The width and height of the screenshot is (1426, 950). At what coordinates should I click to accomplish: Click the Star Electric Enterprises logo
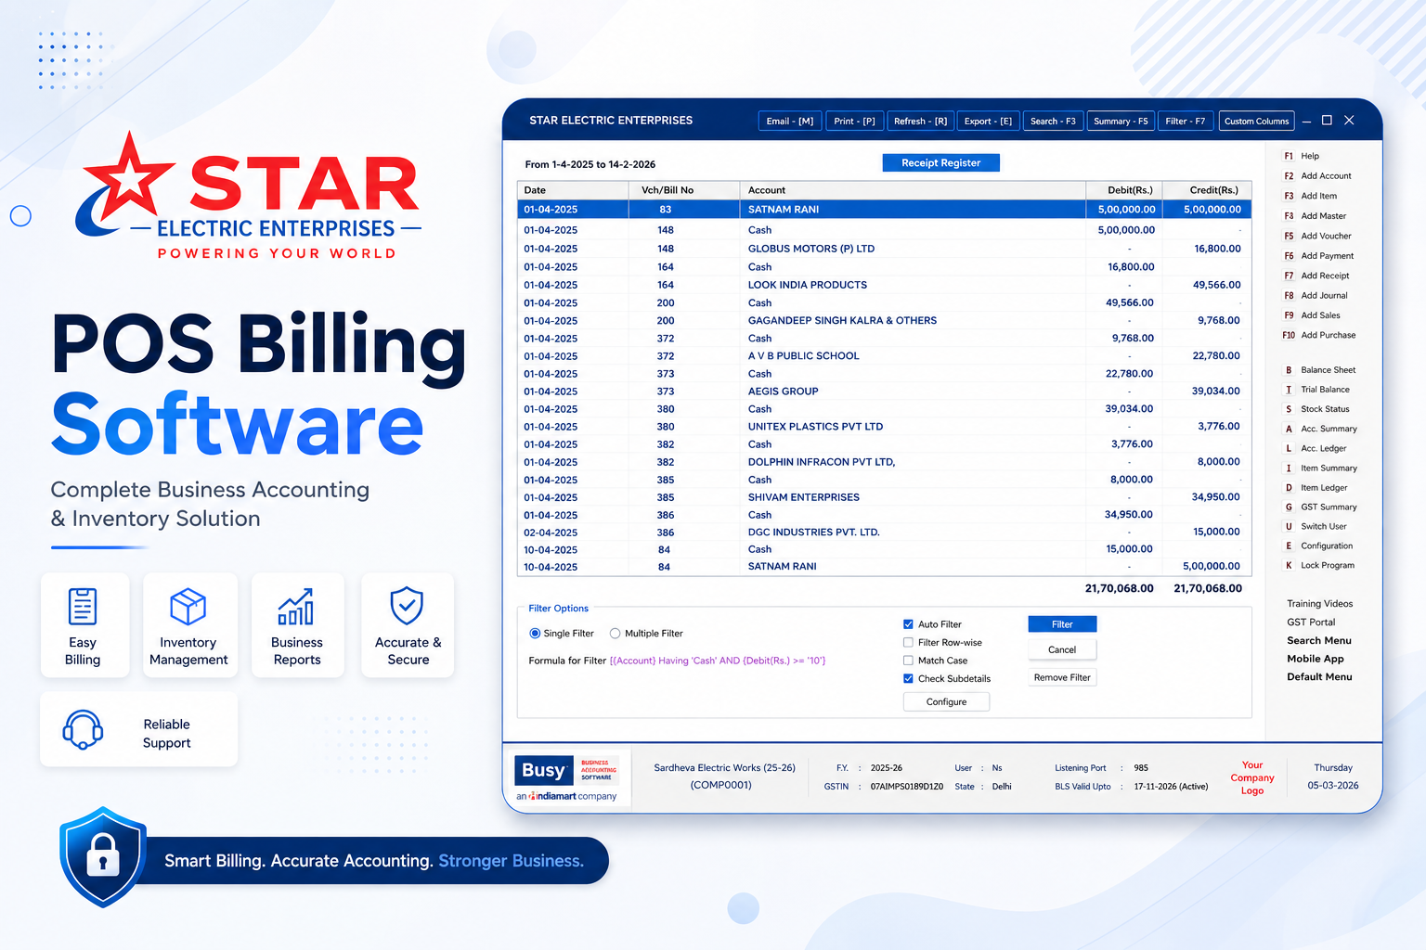pos(249,197)
